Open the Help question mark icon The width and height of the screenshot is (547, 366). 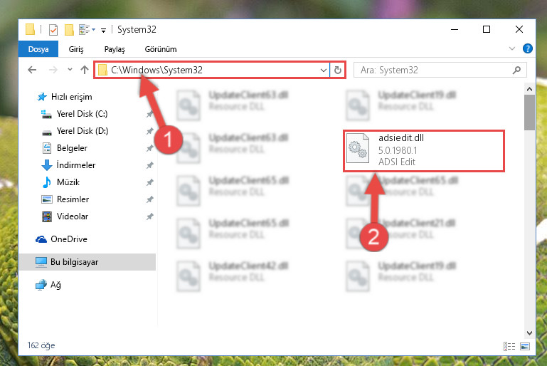[528, 48]
